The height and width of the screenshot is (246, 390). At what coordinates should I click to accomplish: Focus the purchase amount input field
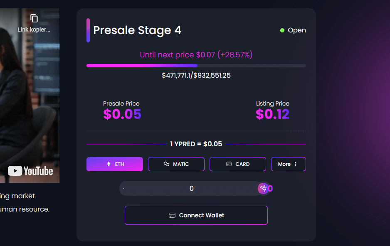pos(191,188)
